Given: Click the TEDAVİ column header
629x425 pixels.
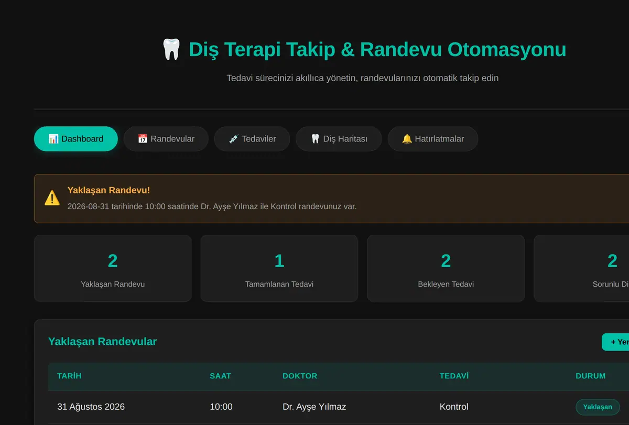Looking at the screenshot, I should pos(454,376).
